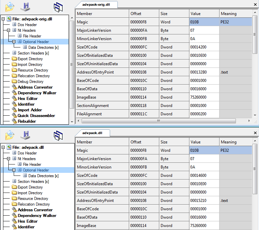Select Export Directory in the top tree

30,59
